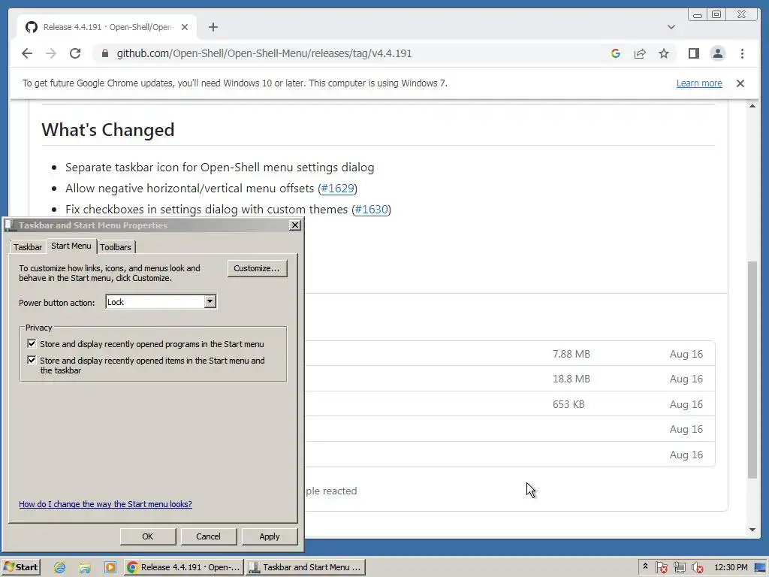
Task: Open Chrome tab search chevron
Action: point(671,27)
